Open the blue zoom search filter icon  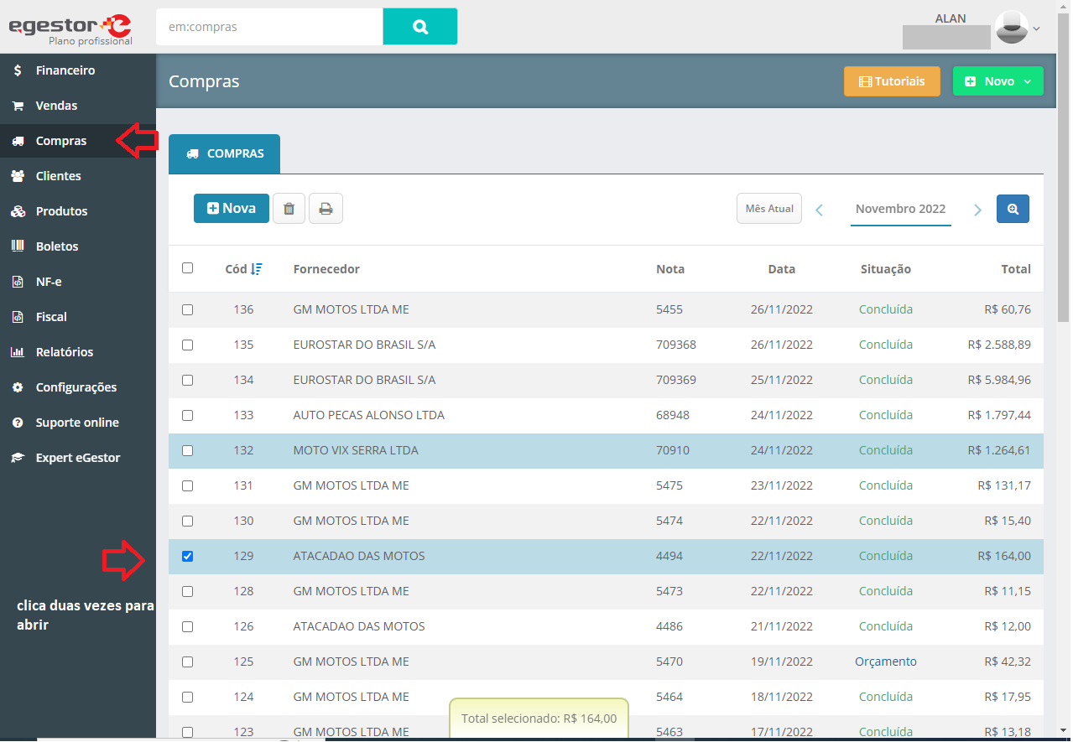coord(1013,209)
